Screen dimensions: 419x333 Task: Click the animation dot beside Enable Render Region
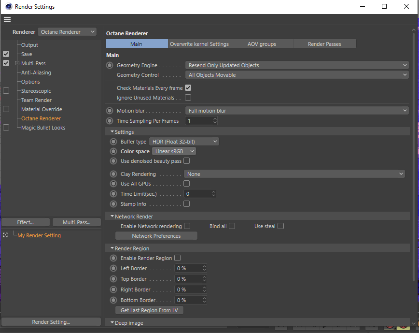(113, 258)
